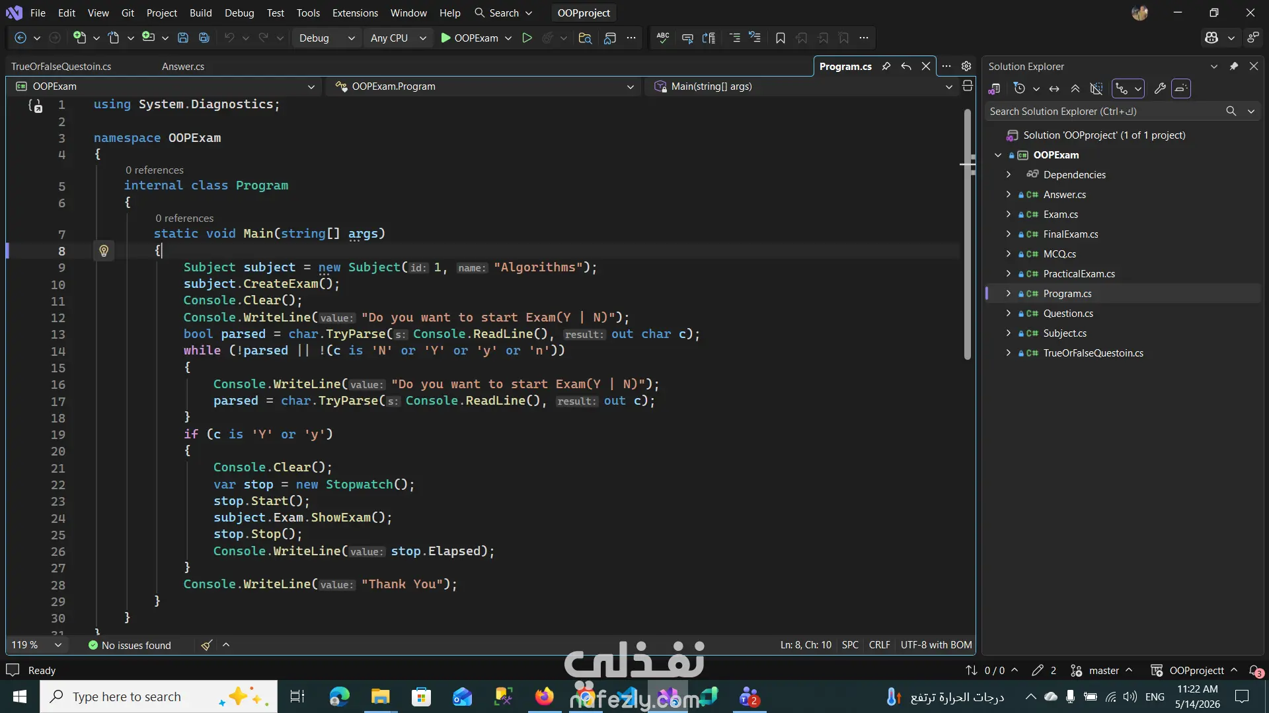Click the Live Share icon at top right

pyautogui.click(x=1253, y=38)
